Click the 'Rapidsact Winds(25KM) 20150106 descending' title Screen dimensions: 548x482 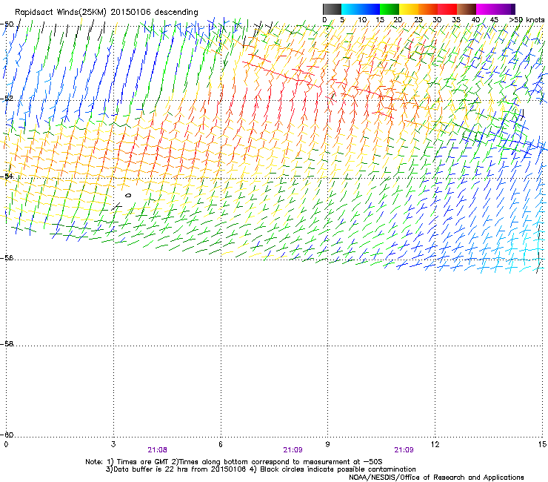coord(107,13)
